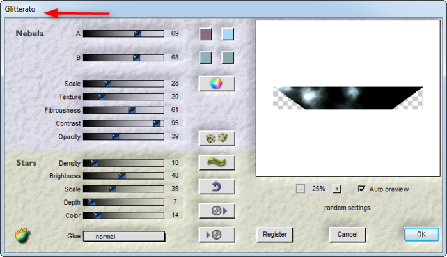Click the Stars Depth slider
The width and height of the screenshot is (447, 257).
[x=123, y=202]
